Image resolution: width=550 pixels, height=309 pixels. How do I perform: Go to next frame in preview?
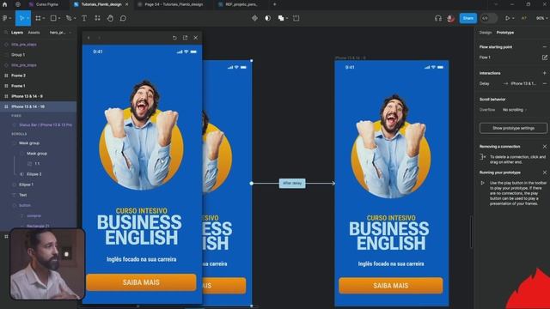[x=100, y=38]
